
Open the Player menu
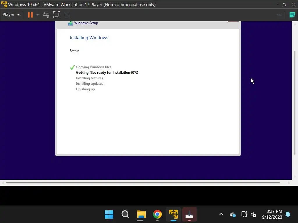[x=11, y=15]
